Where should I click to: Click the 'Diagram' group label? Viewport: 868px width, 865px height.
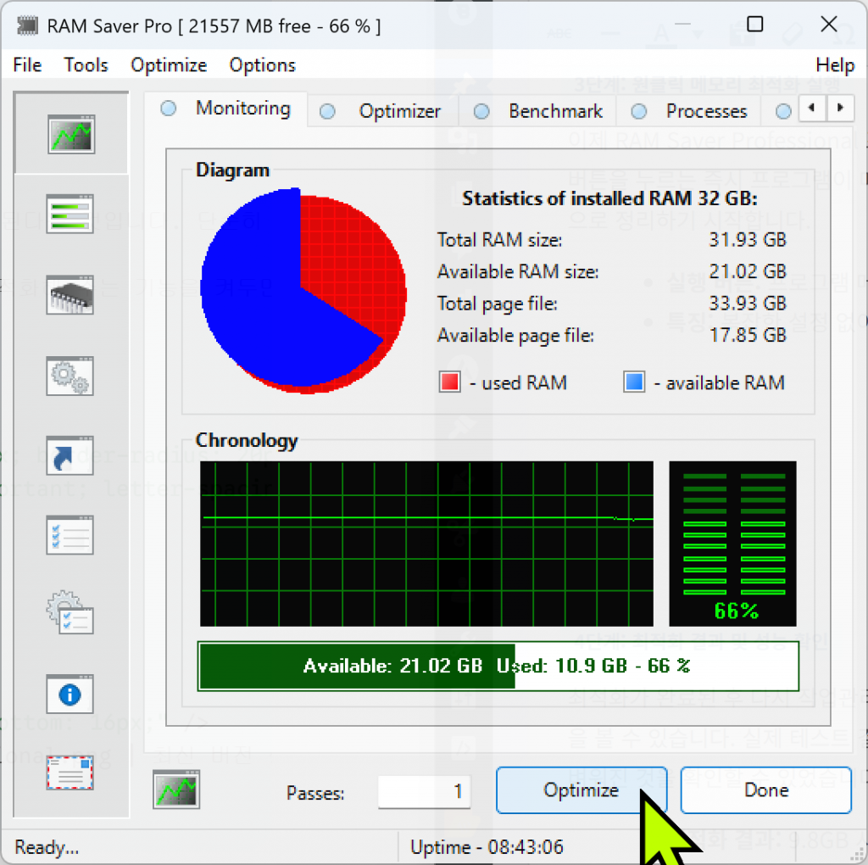[232, 170]
